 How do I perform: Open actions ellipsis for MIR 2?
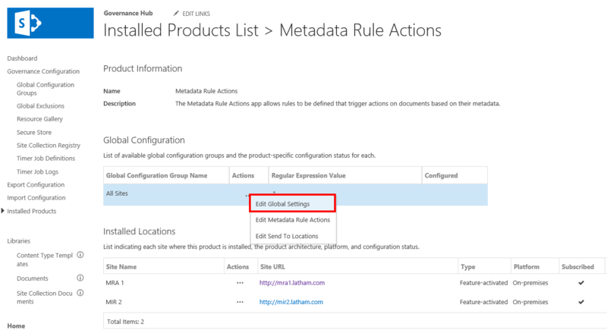click(240, 302)
